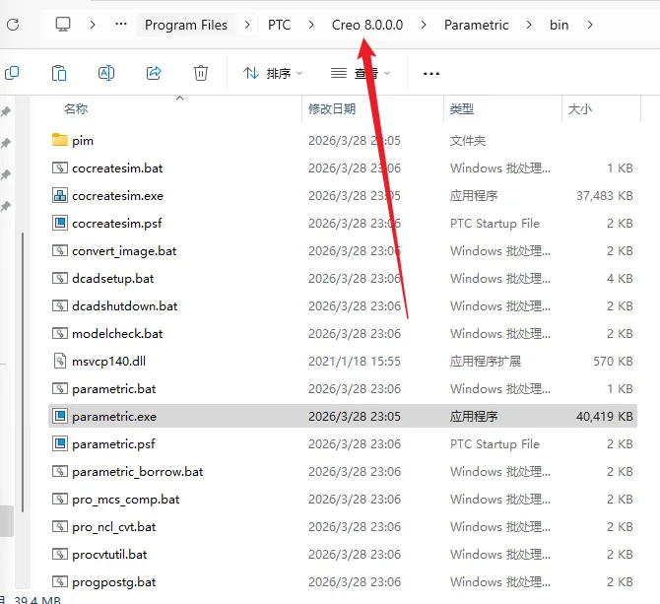Click the refresh icon in address bar
The image size is (660, 604).
pyautogui.click(x=13, y=25)
